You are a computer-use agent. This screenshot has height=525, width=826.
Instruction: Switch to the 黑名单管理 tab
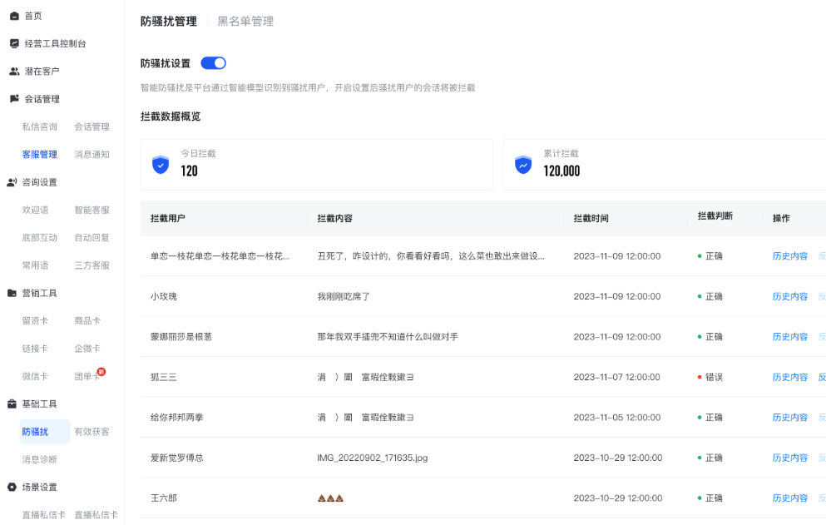(x=245, y=22)
